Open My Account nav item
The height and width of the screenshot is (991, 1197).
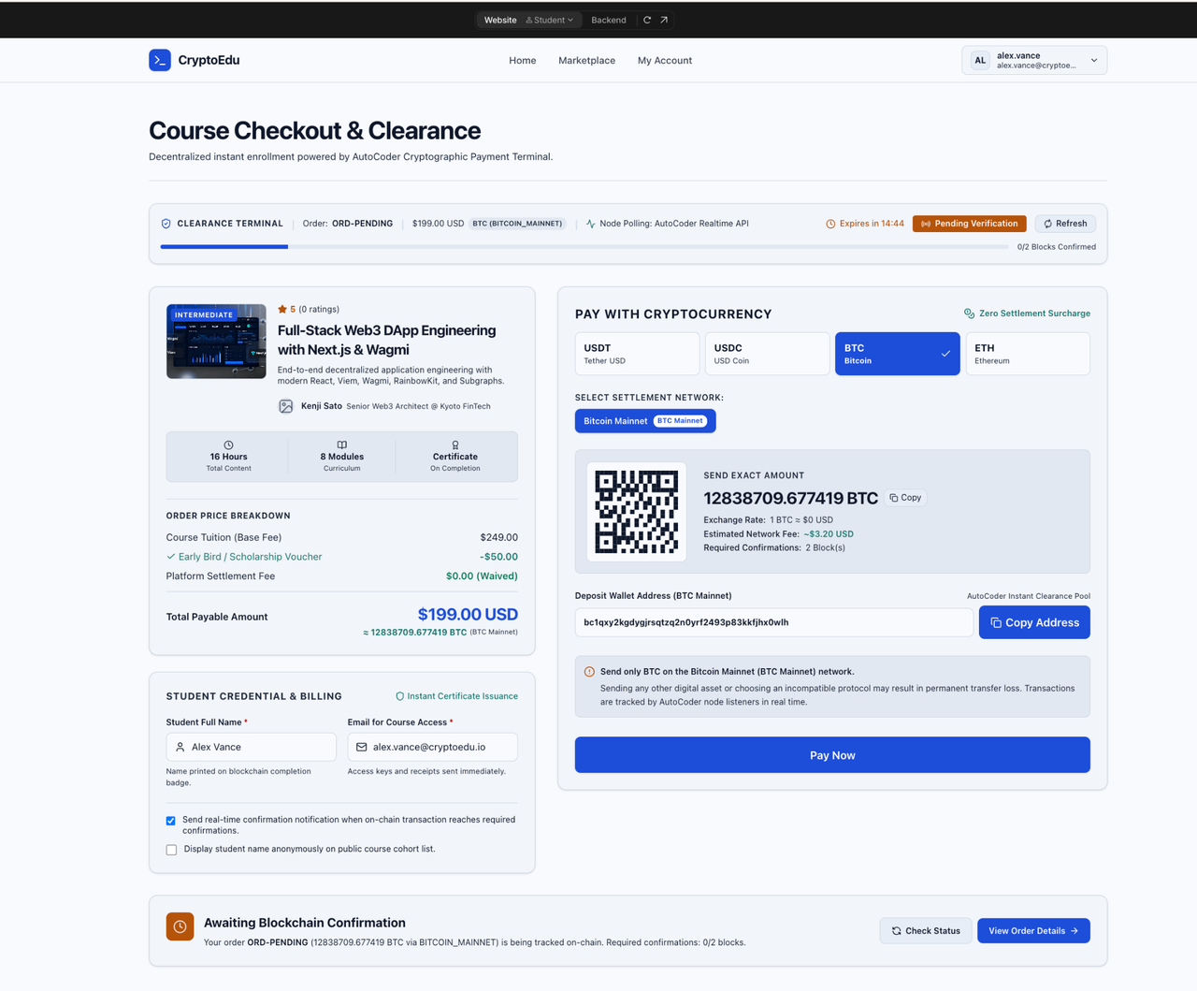tap(665, 60)
